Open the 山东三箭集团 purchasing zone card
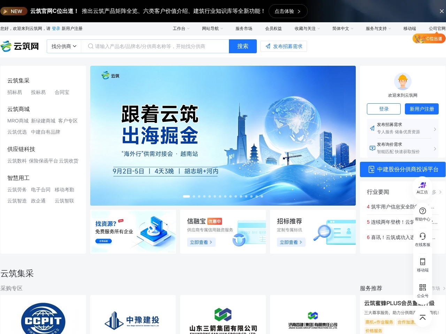 223,315
